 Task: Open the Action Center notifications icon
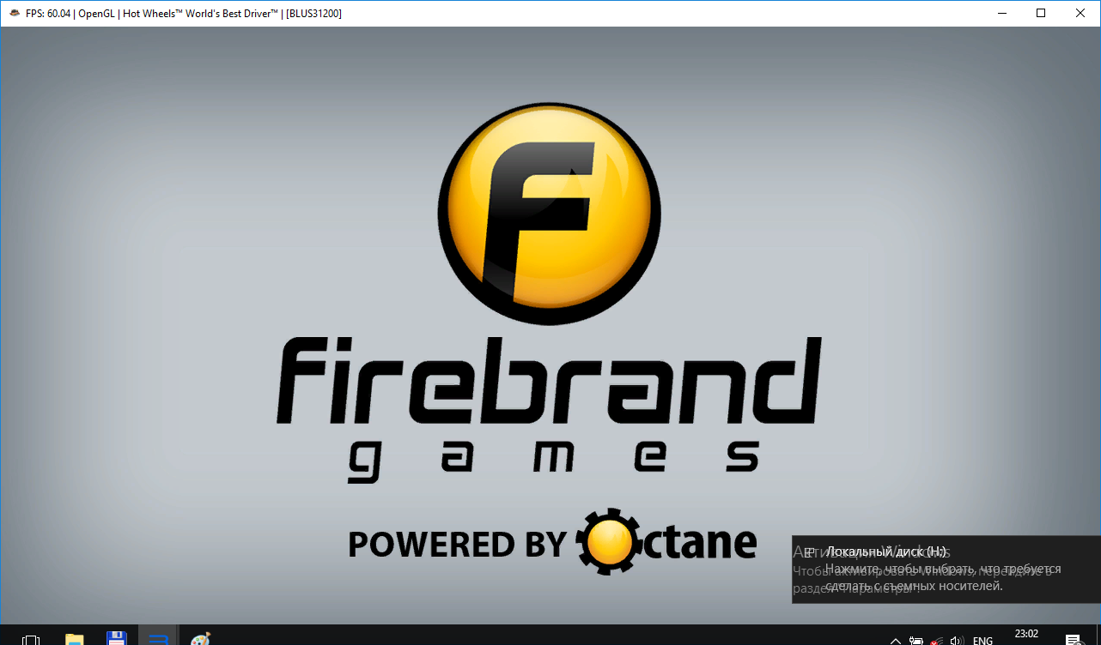[1073, 640]
